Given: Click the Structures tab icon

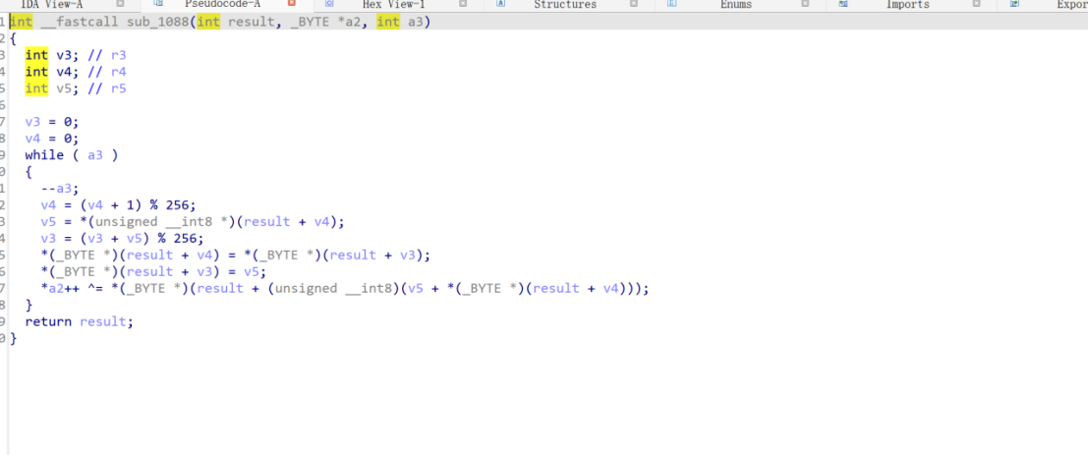Looking at the screenshot, I should pos(500,4).
